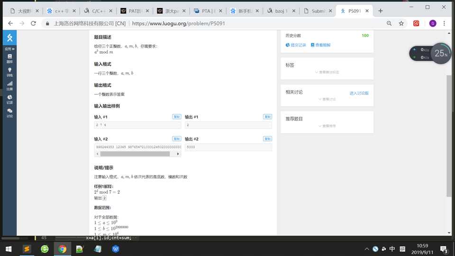Click the left arrow of 输入 #2 scrollbar
Image resolution: width=455 pixels, height=256 pixels.
tap(97, 154)
